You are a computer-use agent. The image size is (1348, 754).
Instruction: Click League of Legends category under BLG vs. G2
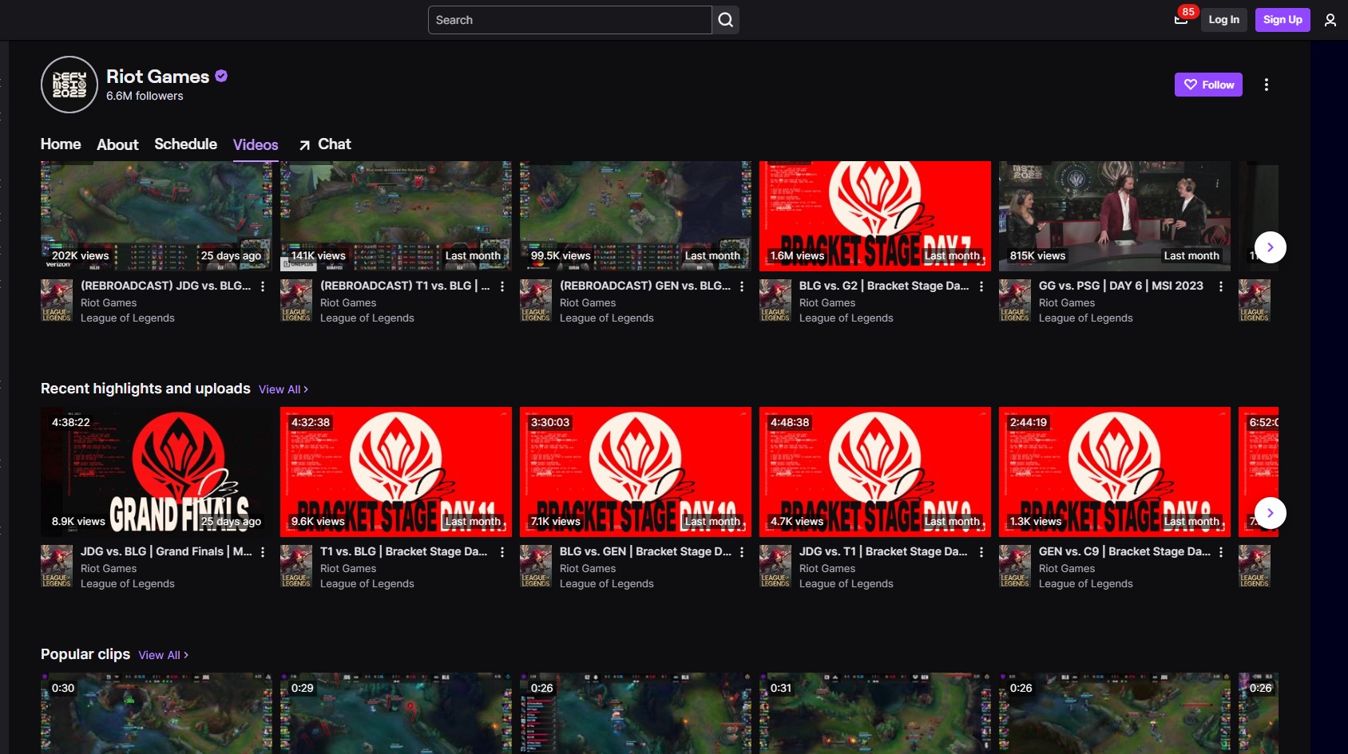point(846,318)
